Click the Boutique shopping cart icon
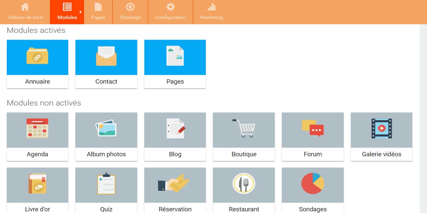Image resolution: width=427 pixels, height=213 pixels. [x=244, y=128]
